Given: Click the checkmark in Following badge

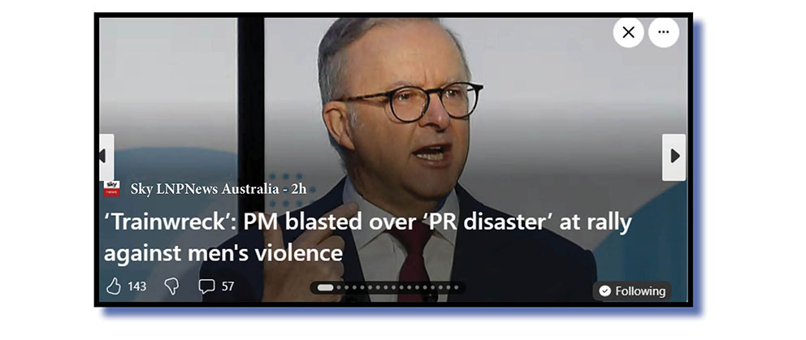Looking at the screenshot, I should (605, 291).
